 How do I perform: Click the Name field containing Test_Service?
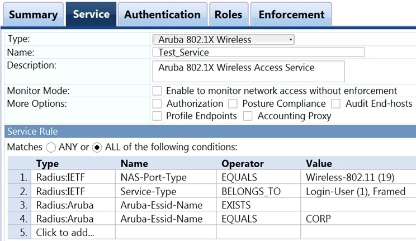[258, 52]
